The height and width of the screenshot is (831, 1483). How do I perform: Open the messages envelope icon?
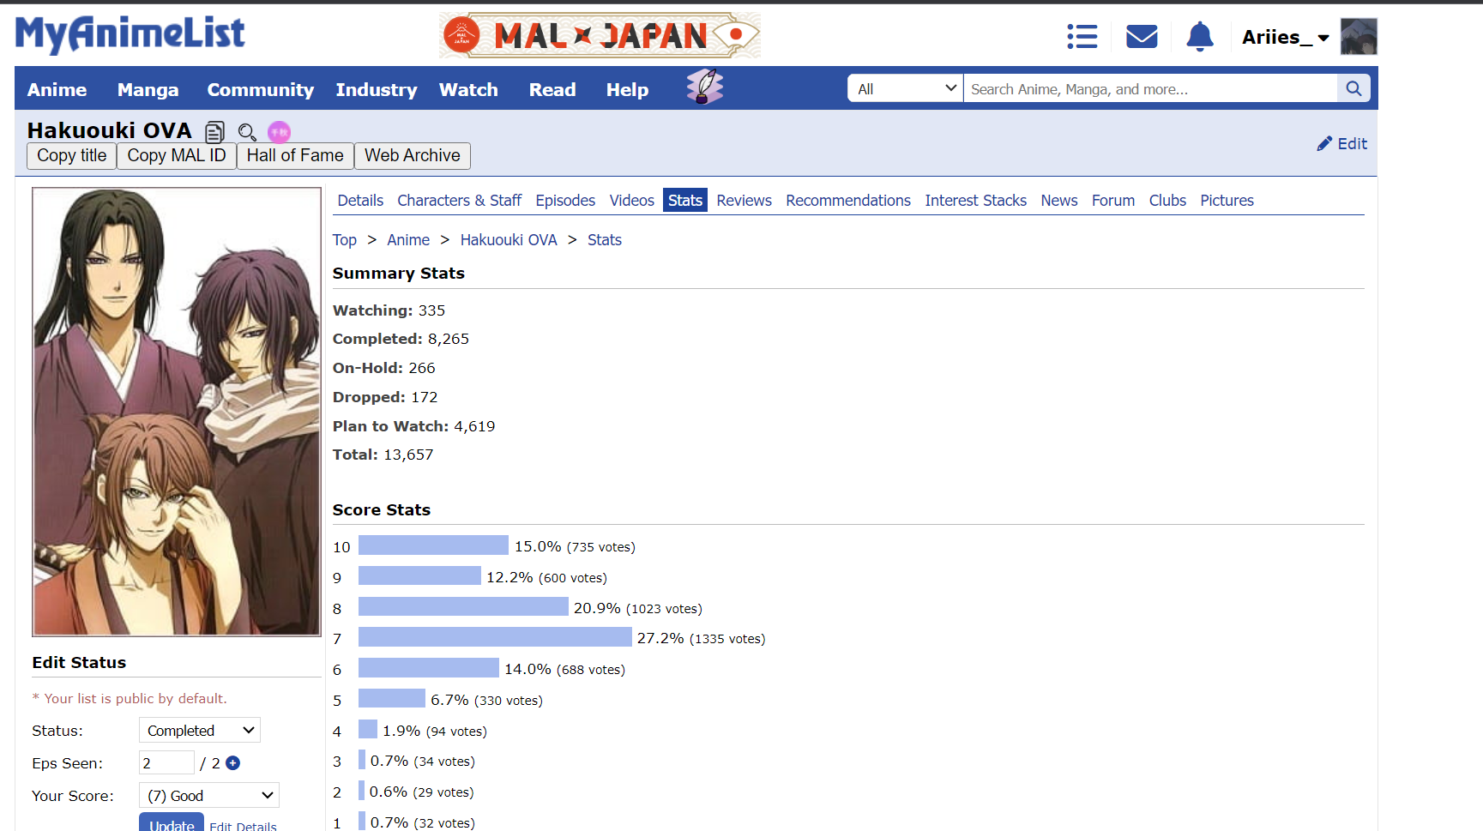(1142, 37)
